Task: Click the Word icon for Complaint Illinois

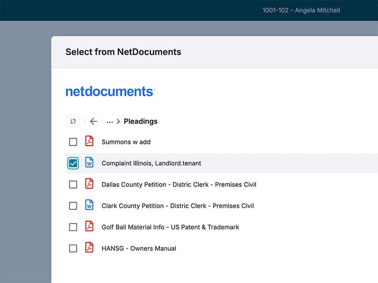Action: [89, 162]
